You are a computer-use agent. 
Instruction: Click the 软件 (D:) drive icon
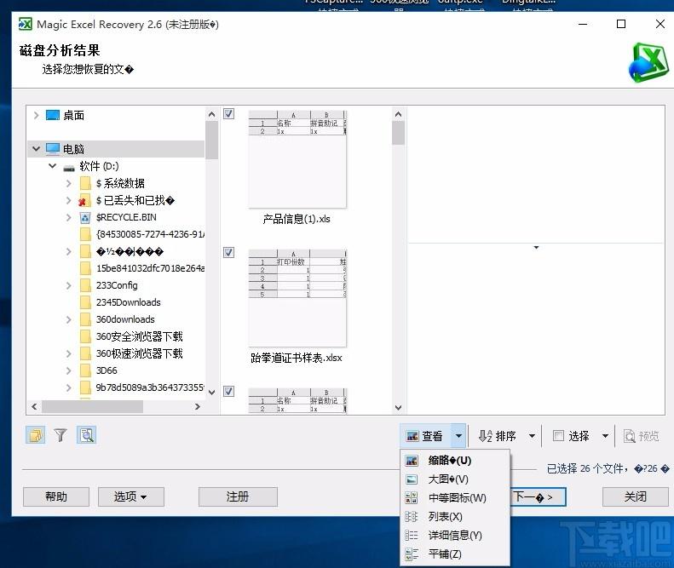click(69, 167)
